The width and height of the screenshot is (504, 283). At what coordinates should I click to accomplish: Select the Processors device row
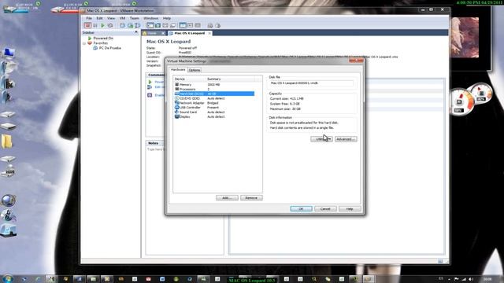pyautogui.click(x=214, y=89)
